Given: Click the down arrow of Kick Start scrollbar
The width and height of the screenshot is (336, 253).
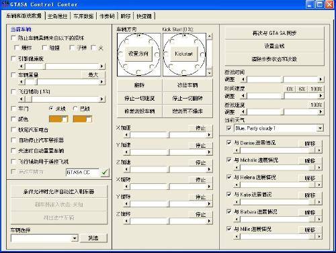Looking at the screenshot, I should coord(209,72).
